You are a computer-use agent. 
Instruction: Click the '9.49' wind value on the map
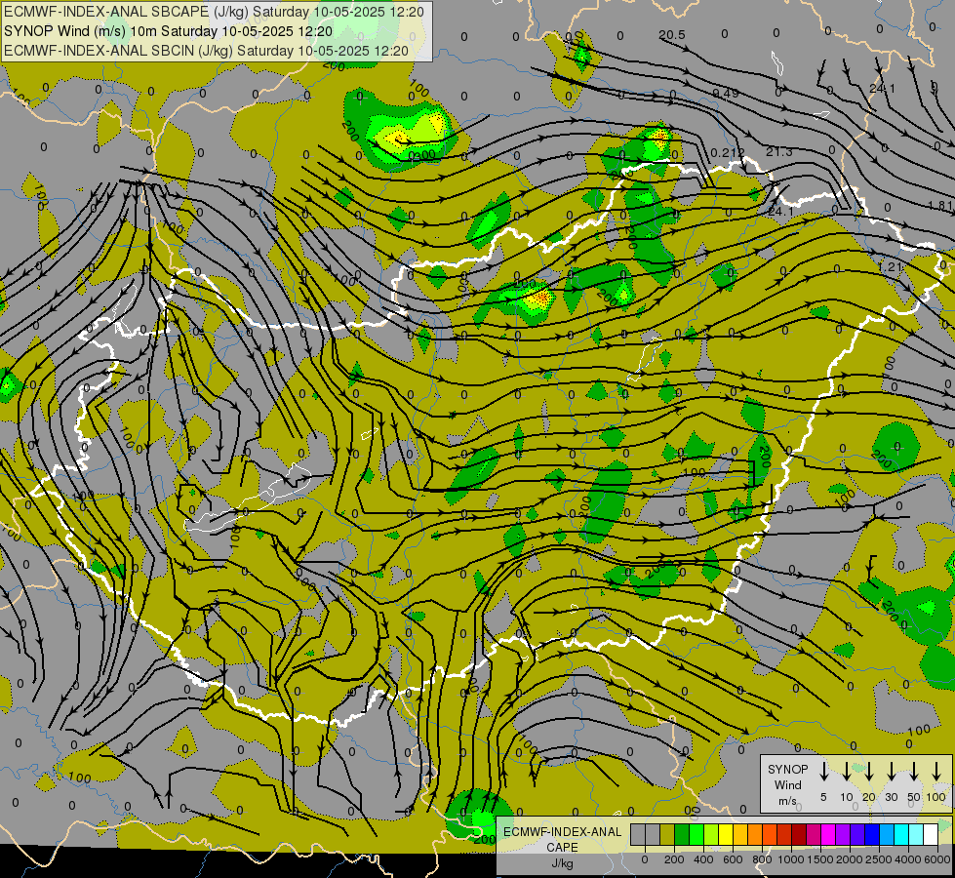[726, 94]
